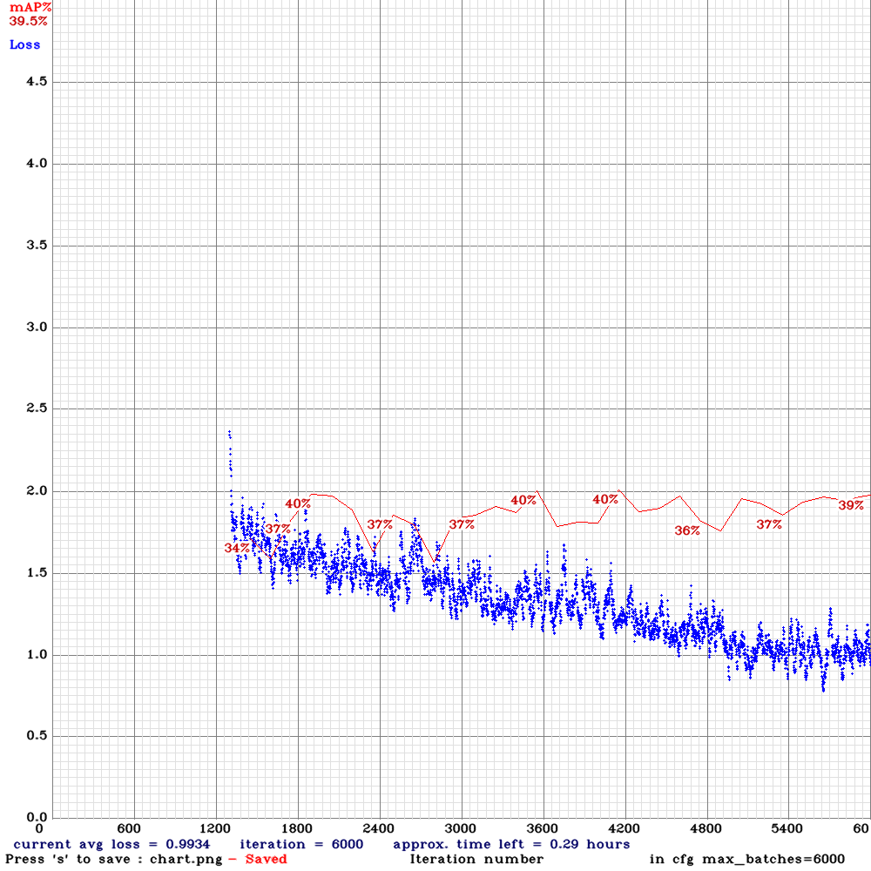Click the 40% mAP label near iteration 3600
The image size is (871, 871).
pos(523,500)
